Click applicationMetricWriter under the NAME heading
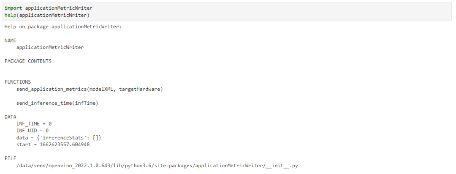The height and width of the screenshot is (174, 456). [x=50, y=47]
